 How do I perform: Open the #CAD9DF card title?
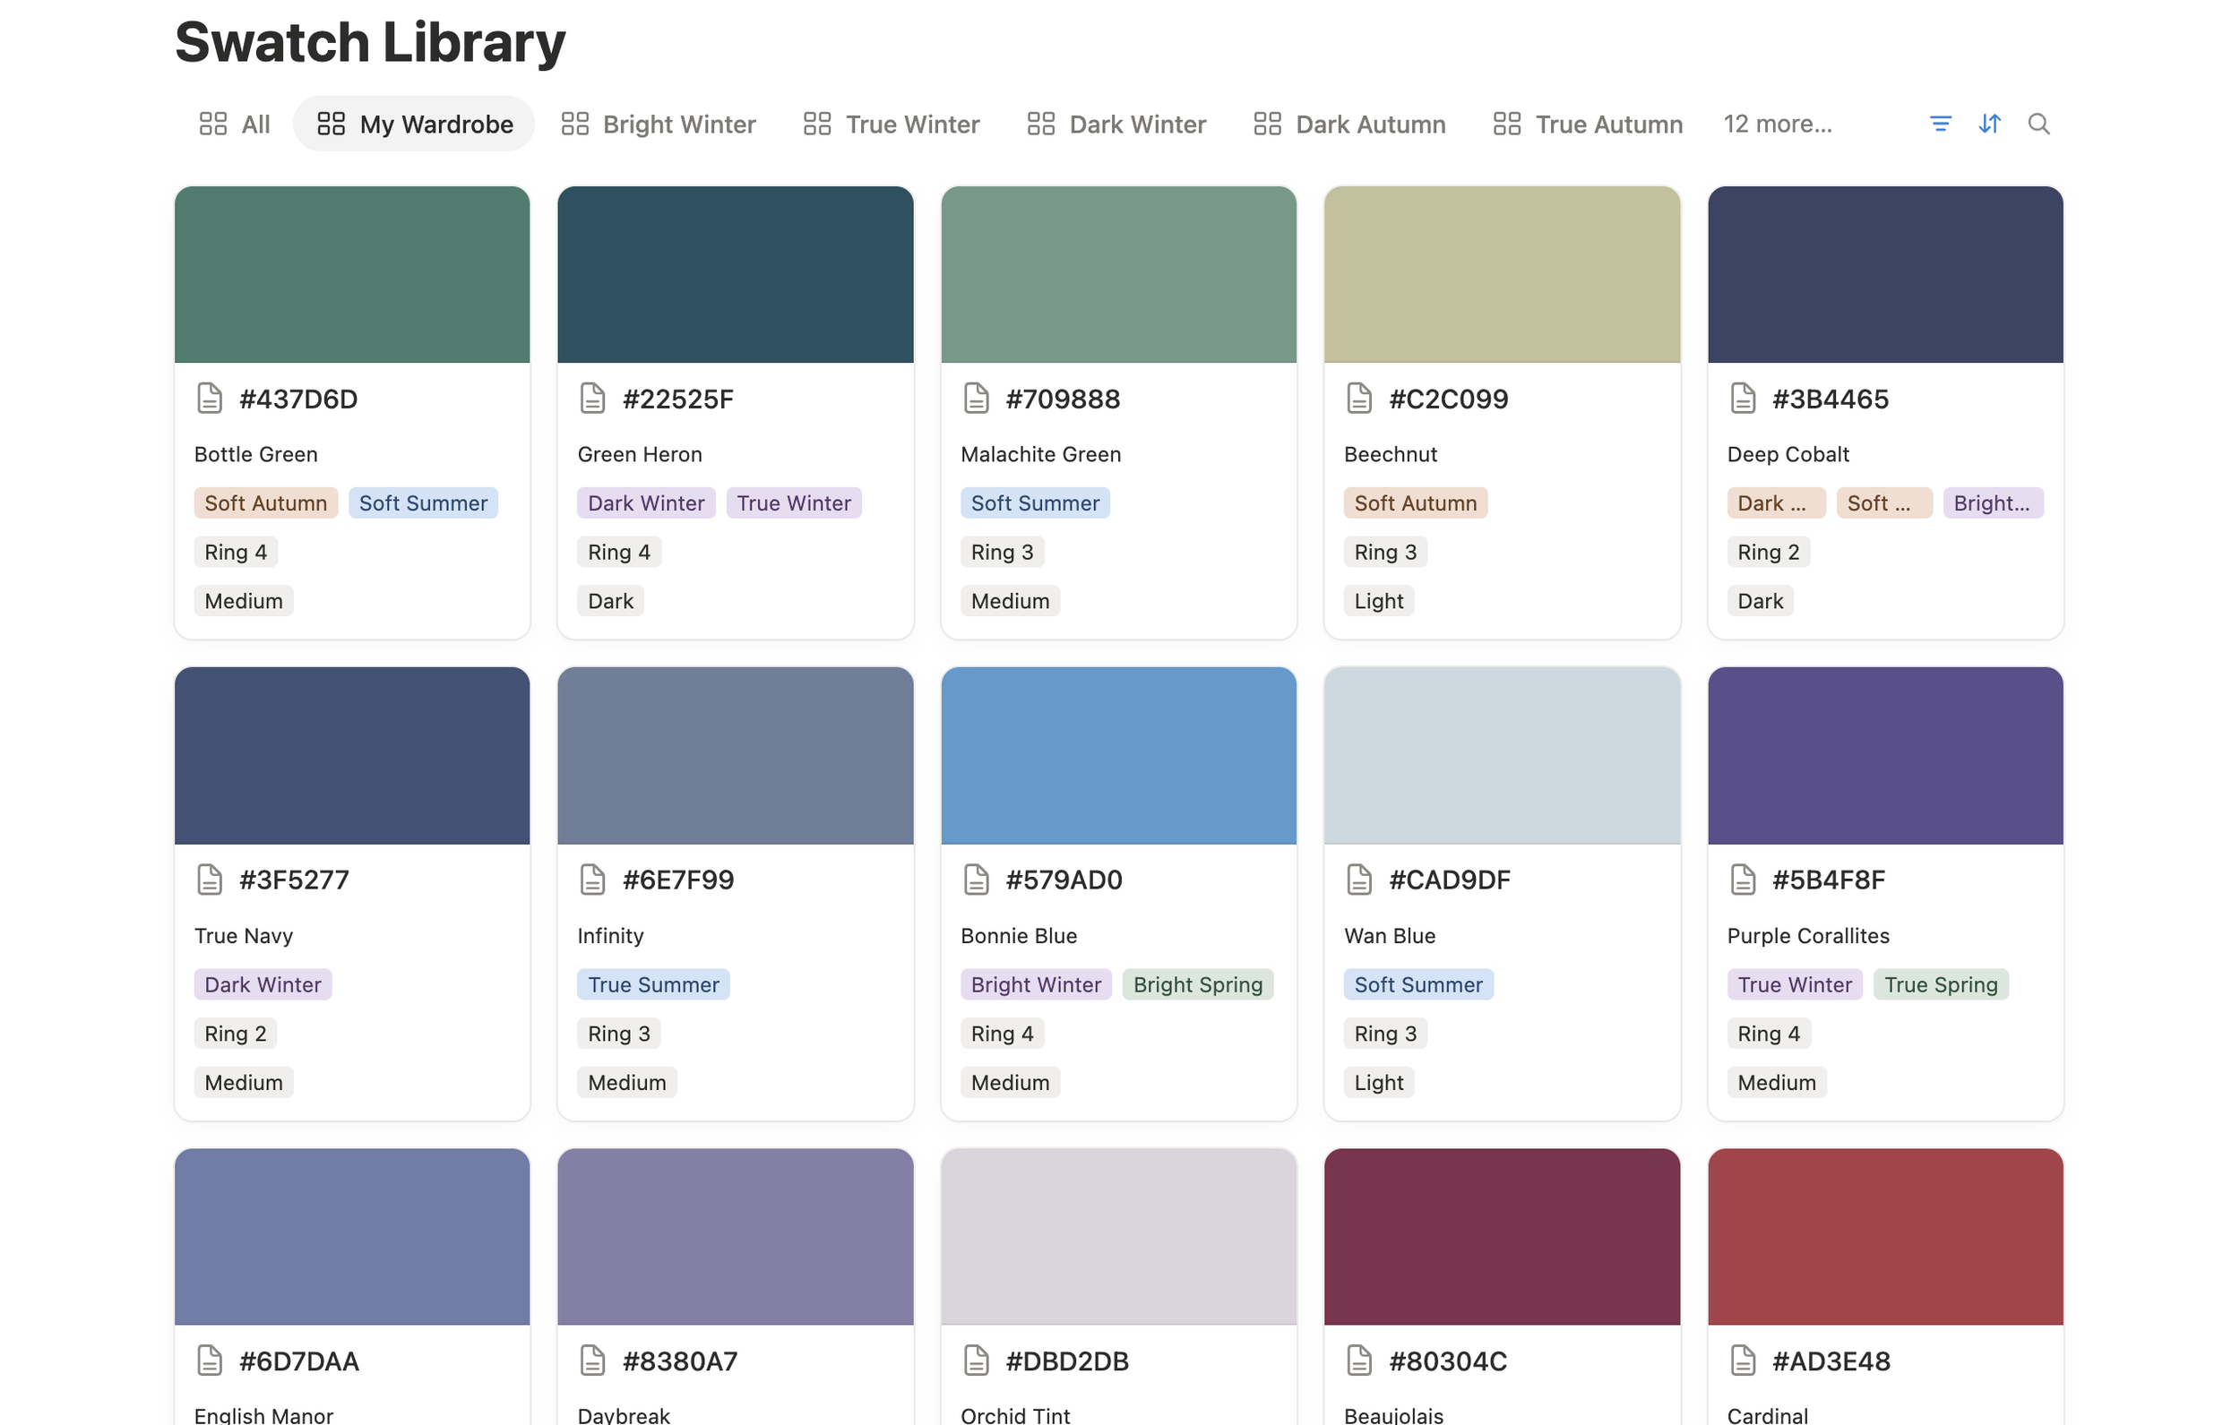tap(1450, 880)
